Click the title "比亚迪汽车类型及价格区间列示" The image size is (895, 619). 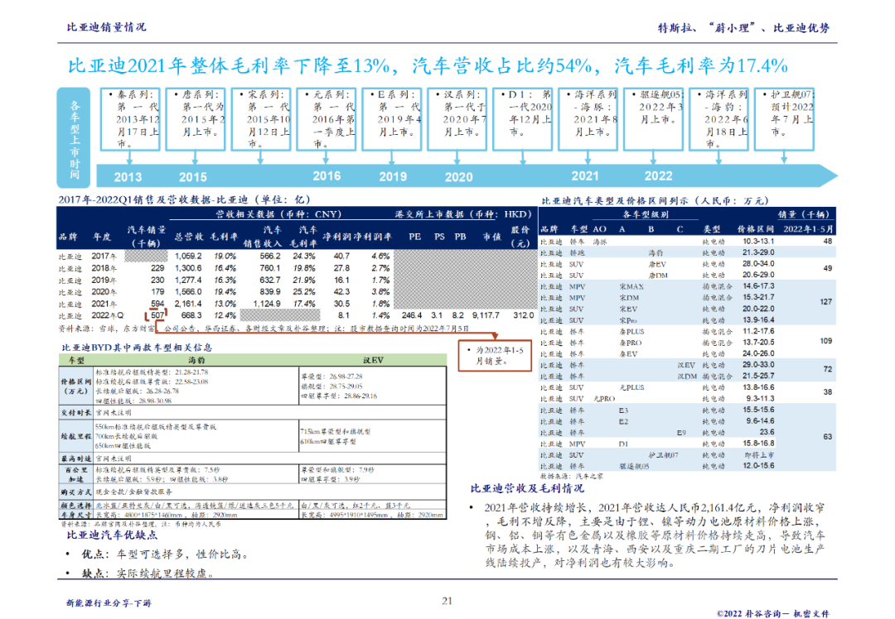pyautogui.click(x=656, y=200)
